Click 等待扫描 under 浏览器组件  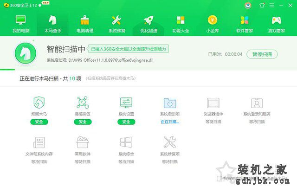tap(213, 122)
